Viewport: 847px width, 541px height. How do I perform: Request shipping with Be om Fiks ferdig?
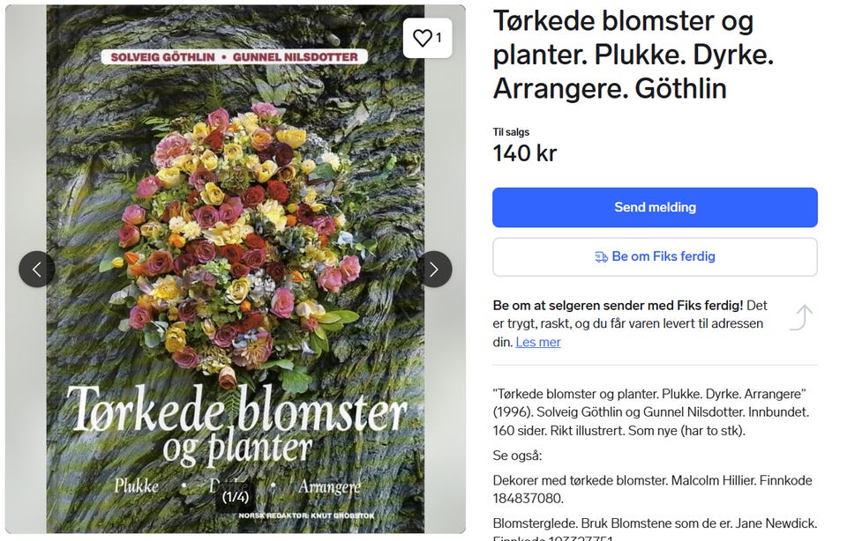(655, 256)
